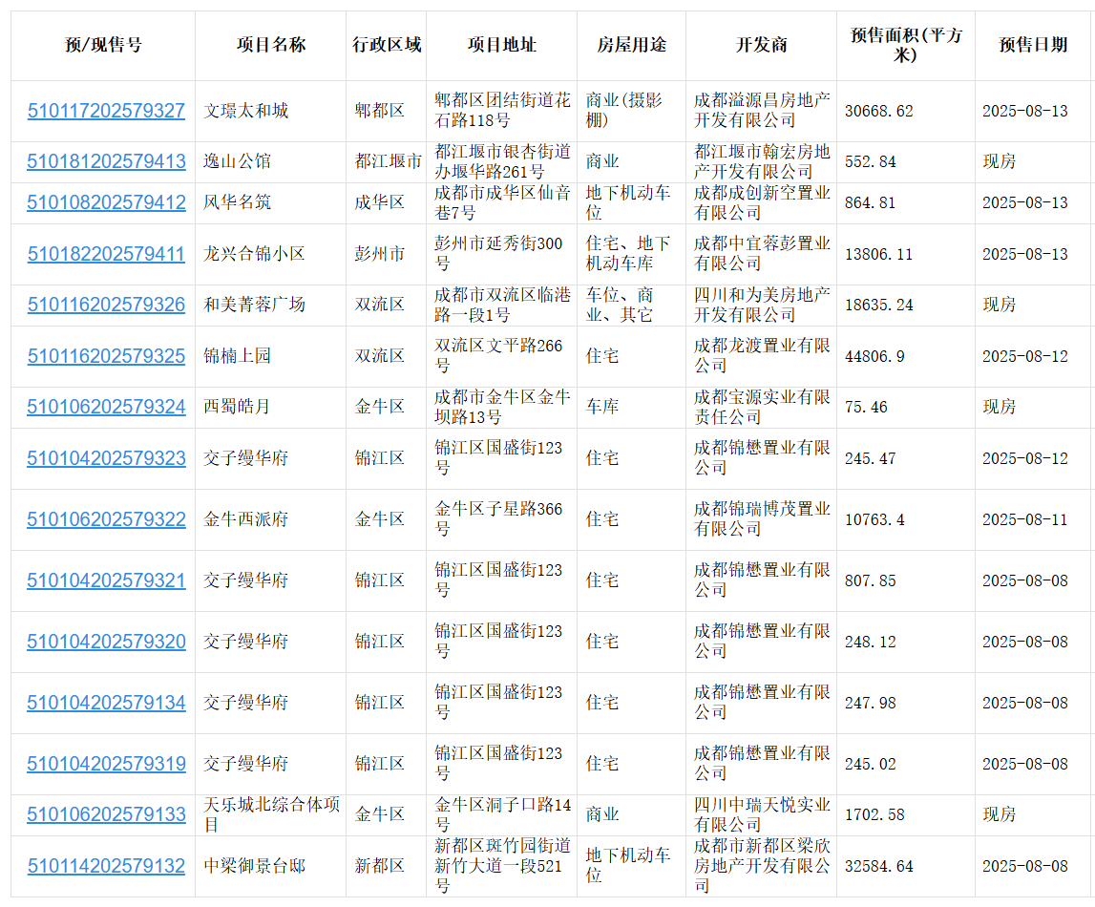Click area value 32584.64
1095x907 pixels.
click(x=878, y=867)
